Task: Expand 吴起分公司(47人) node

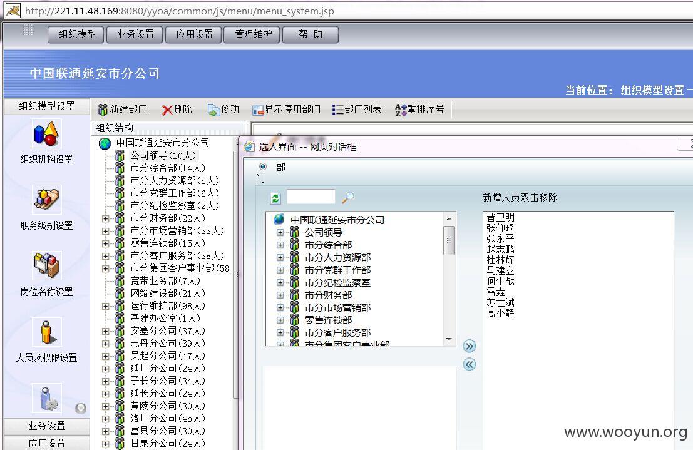Action: click(105, 356)
